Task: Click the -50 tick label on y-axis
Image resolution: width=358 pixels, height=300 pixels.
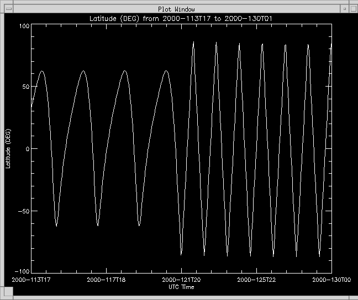Action: click(23, 211)
